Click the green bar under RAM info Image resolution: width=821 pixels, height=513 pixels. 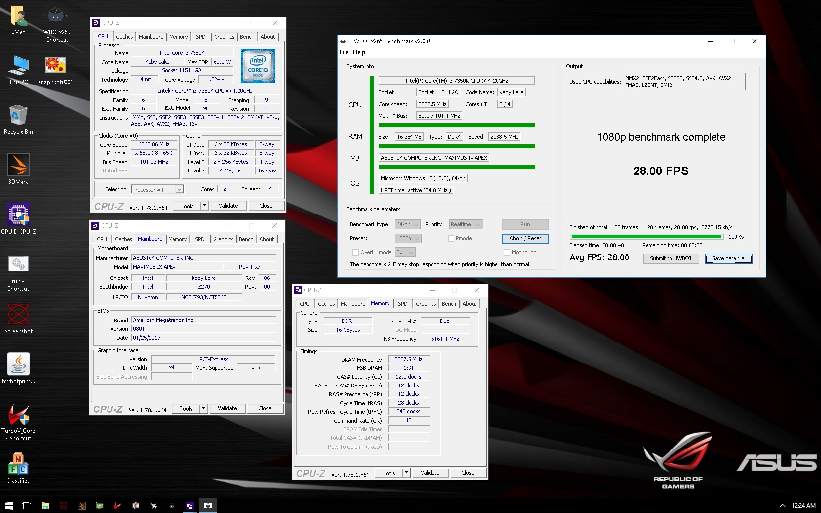click(x=457, y=146)
